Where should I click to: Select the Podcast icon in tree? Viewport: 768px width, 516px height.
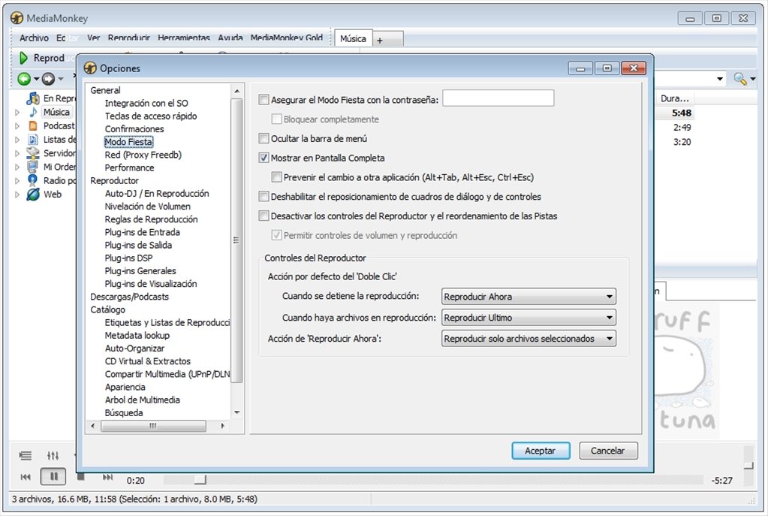[33, 125]
